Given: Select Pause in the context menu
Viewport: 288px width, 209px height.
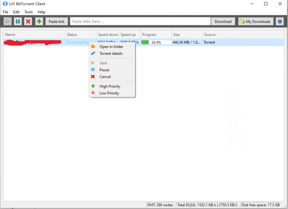Looking at the screenshot, I should point(112,70).
